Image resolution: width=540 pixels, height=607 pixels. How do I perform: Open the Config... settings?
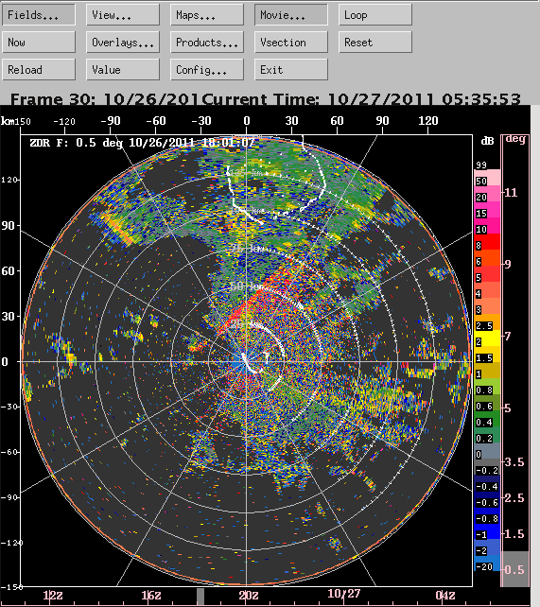click(207, 70)
